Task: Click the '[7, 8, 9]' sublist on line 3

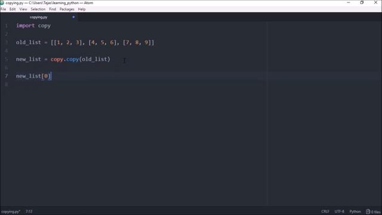Action: click(x=137, y=42)
